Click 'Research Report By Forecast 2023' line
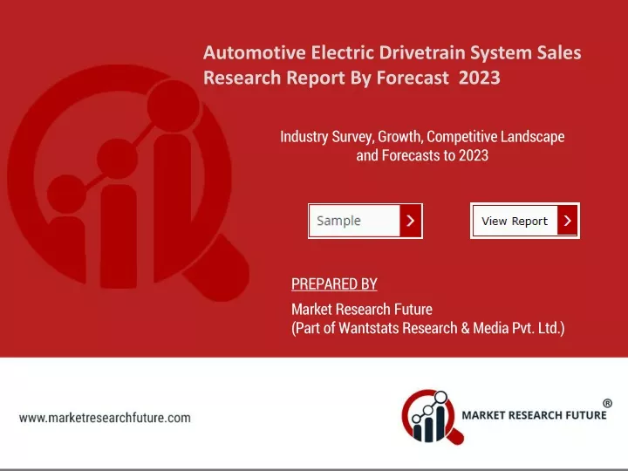This screenshot has width=628, height=471. click(x=352, y=78)
